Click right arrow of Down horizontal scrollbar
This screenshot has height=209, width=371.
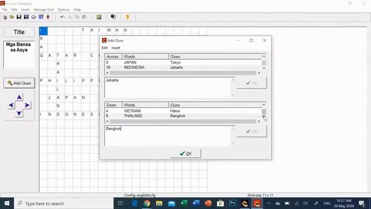259,121
